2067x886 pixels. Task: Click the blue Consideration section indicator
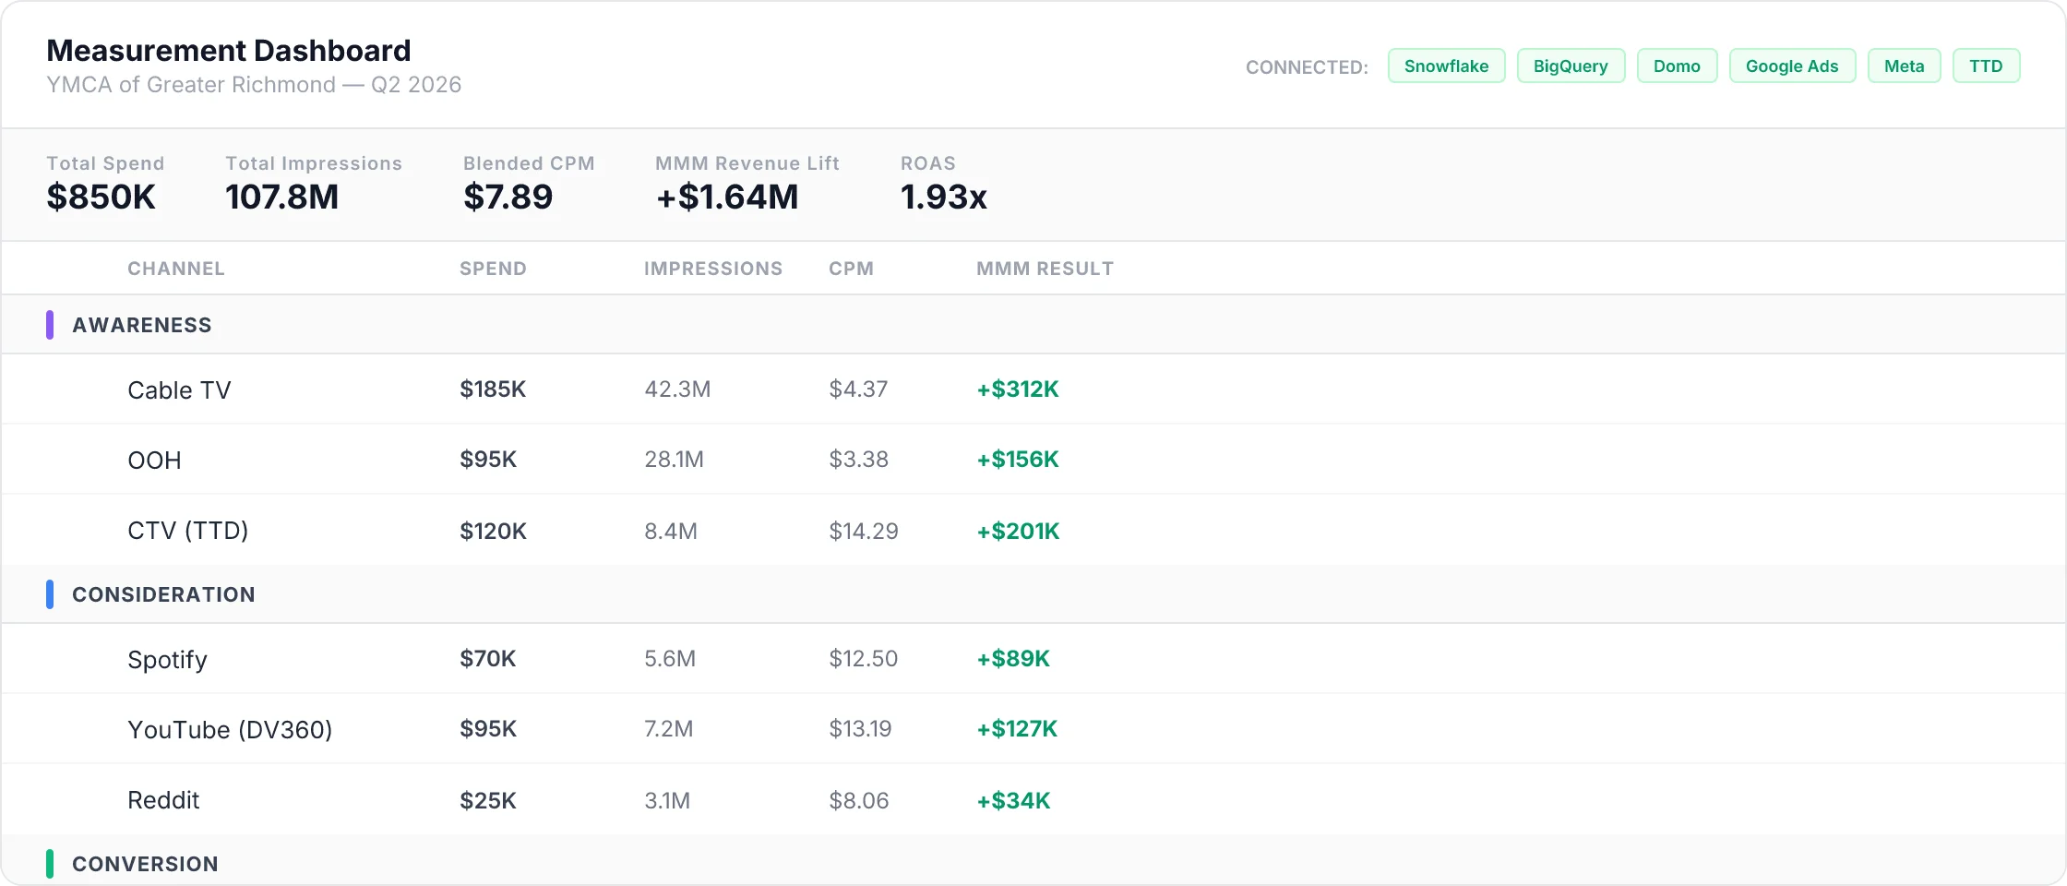click(x=50, y=593)
